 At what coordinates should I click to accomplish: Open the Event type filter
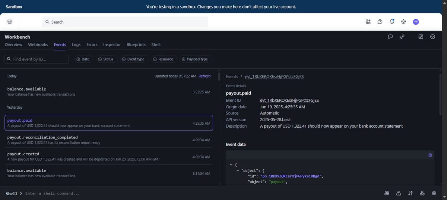coord(133,59)
